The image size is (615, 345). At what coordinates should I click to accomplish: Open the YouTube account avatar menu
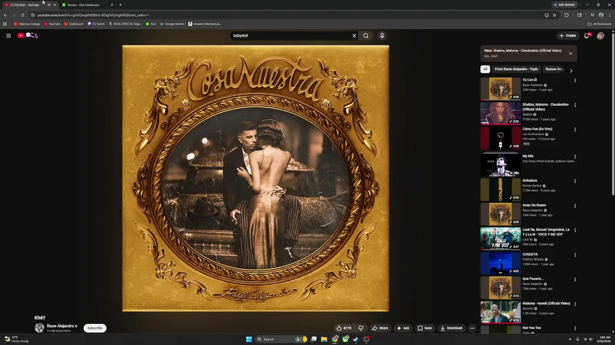pos(600,35)
